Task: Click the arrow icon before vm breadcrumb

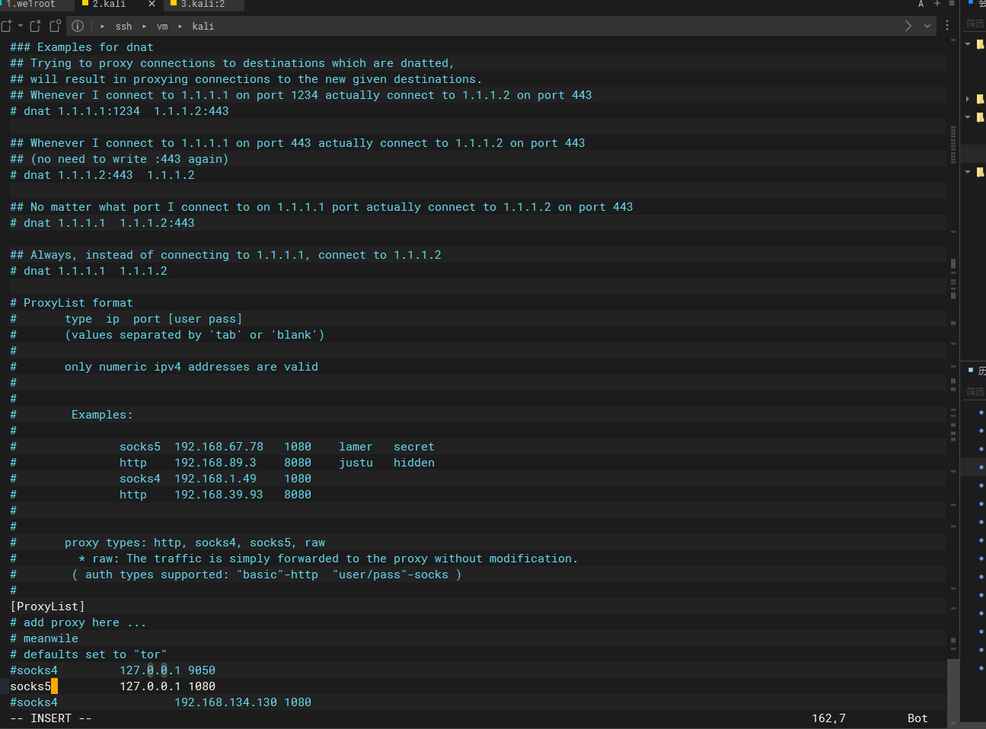Action: 145,26
